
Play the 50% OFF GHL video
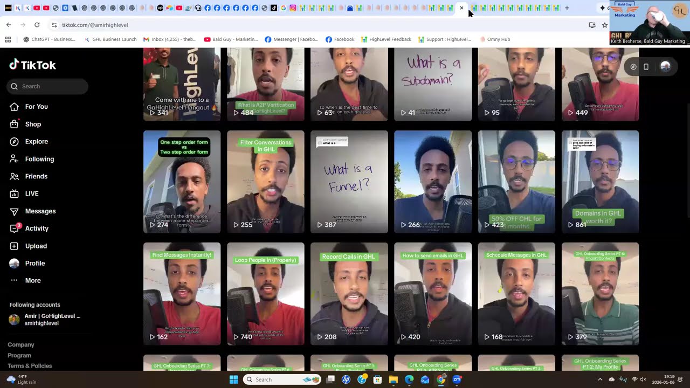516,182
